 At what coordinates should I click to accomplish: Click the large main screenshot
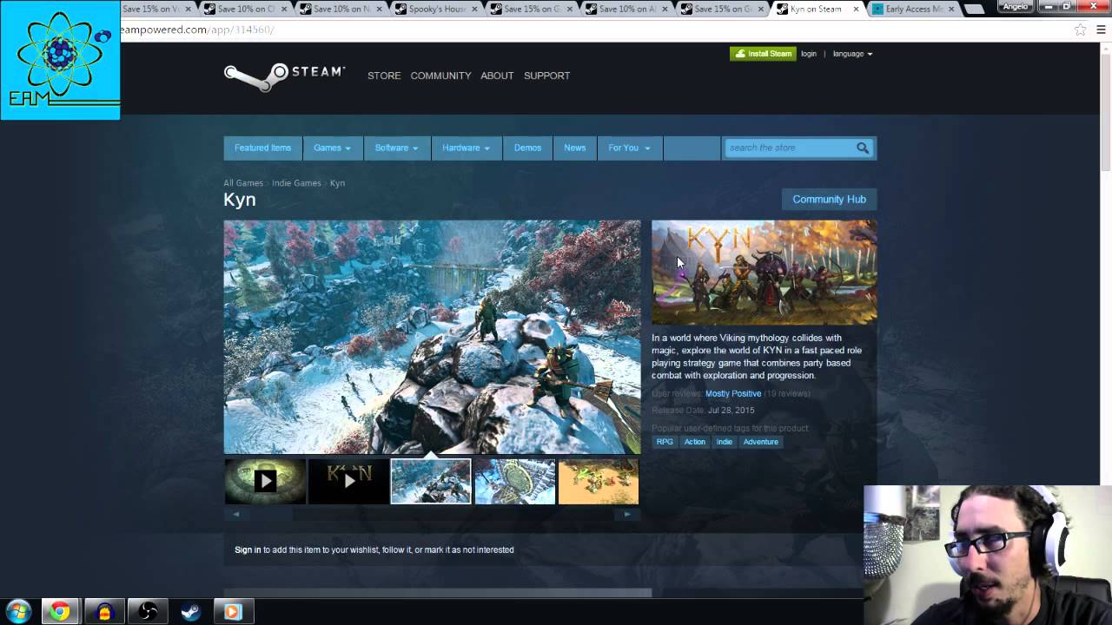(x=432, y=337)
